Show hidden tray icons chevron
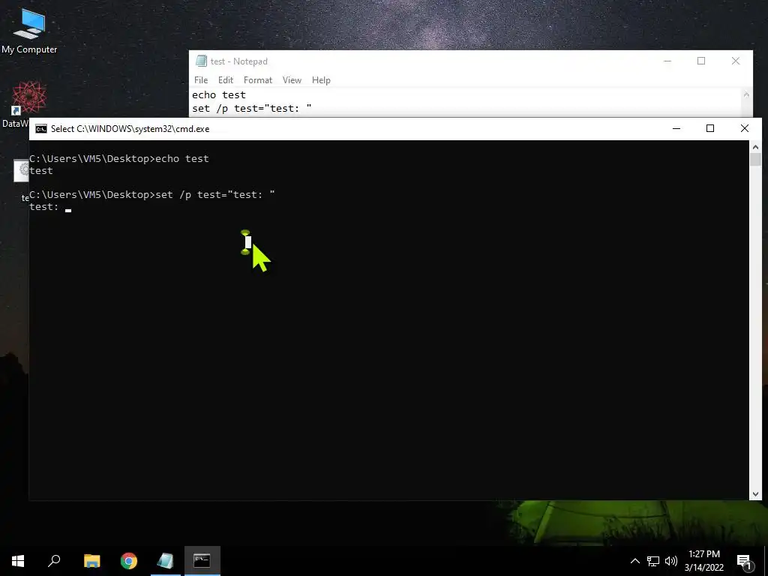 pos(634,561)
